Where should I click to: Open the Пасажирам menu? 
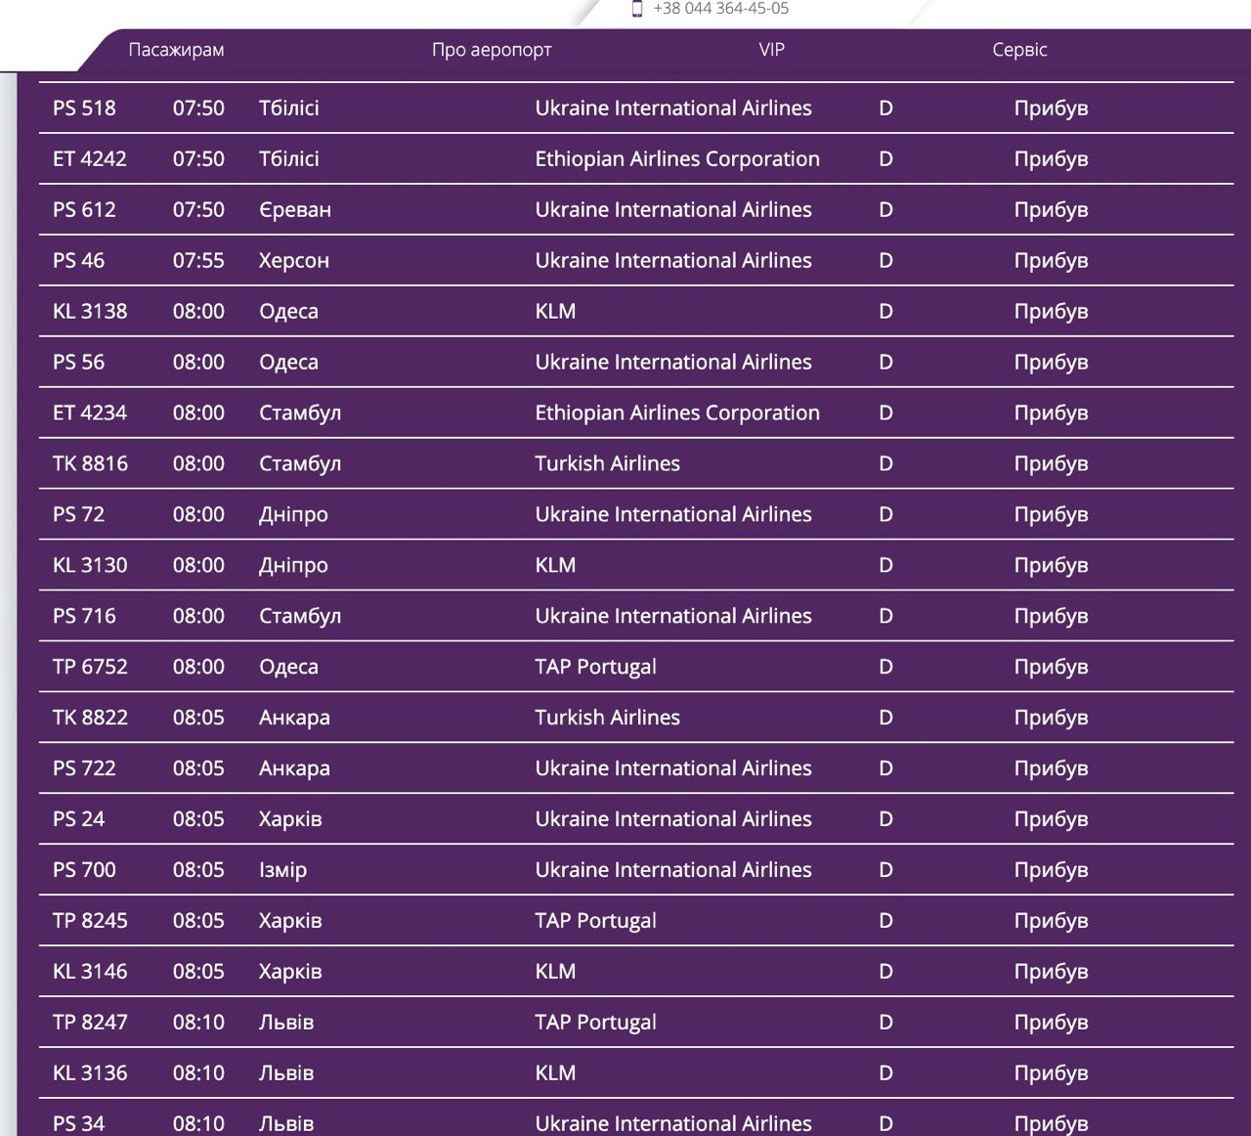176,50
